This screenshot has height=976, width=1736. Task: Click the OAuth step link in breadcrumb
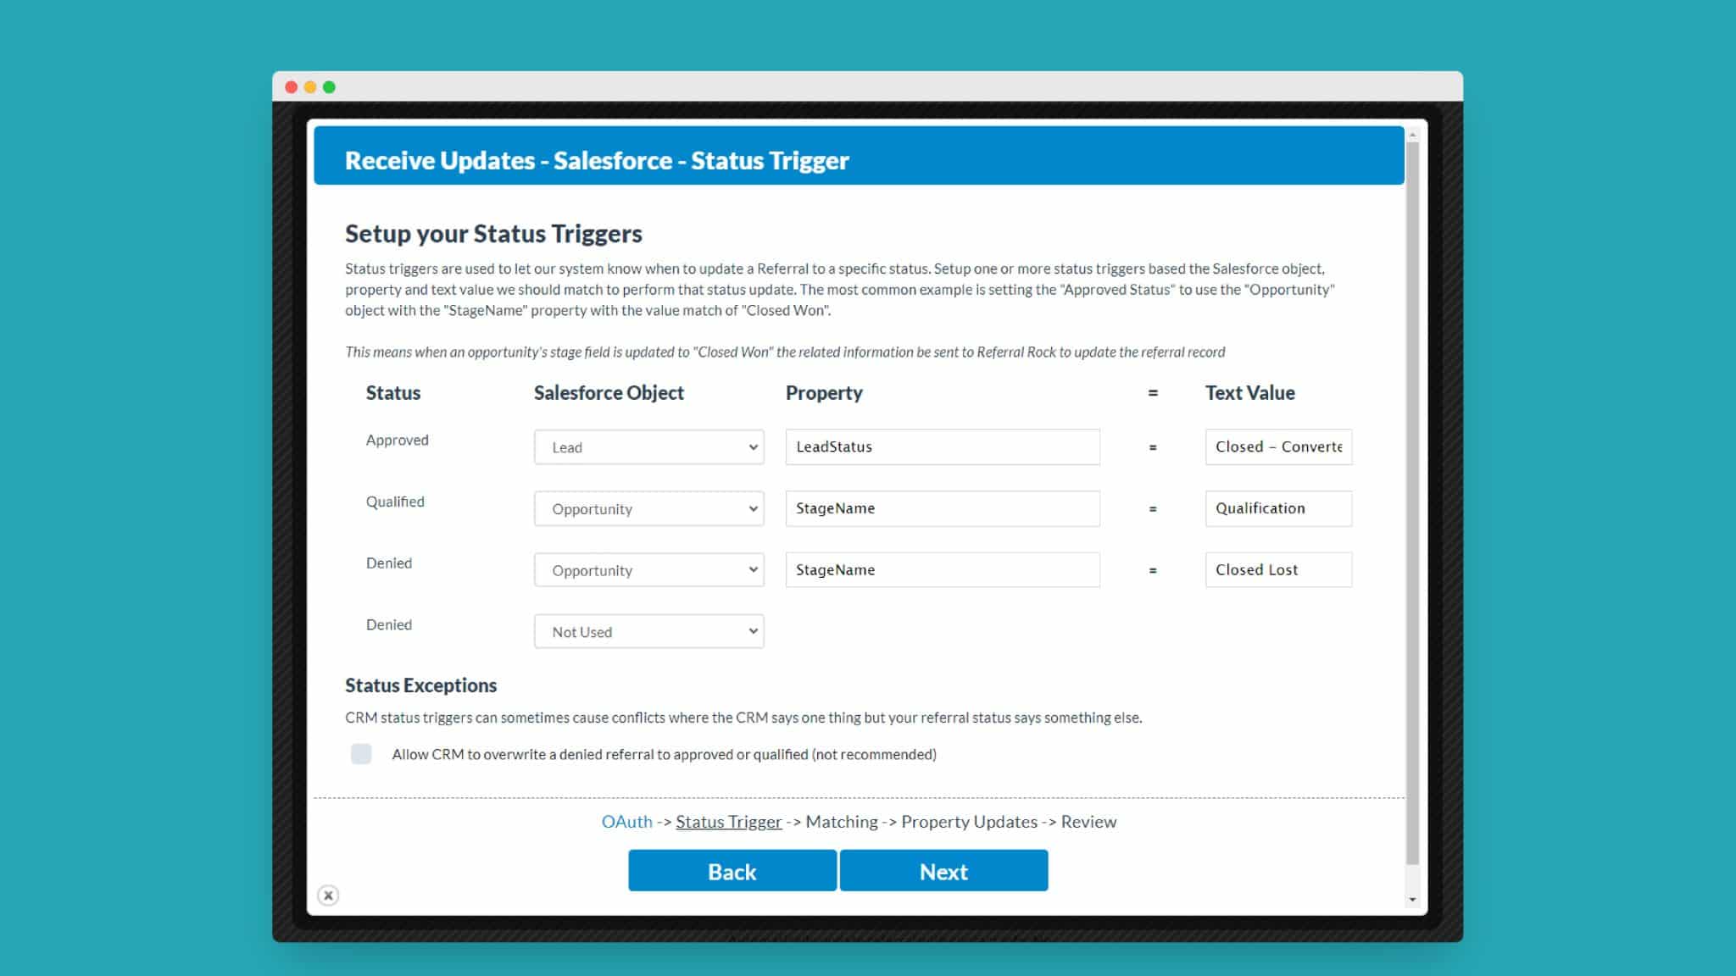coord(626,821)
